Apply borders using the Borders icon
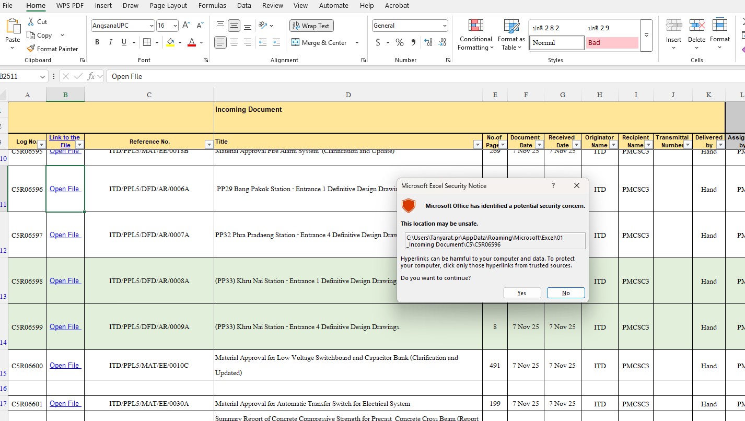745x421 pixels. (147, 42)
